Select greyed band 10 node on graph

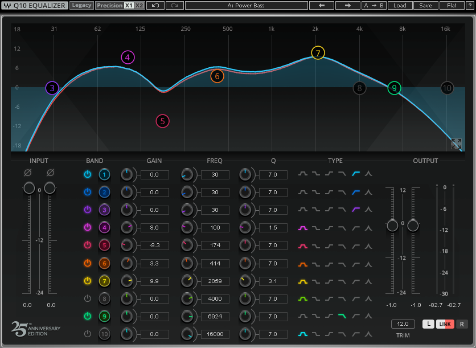(x=447, y=88)
